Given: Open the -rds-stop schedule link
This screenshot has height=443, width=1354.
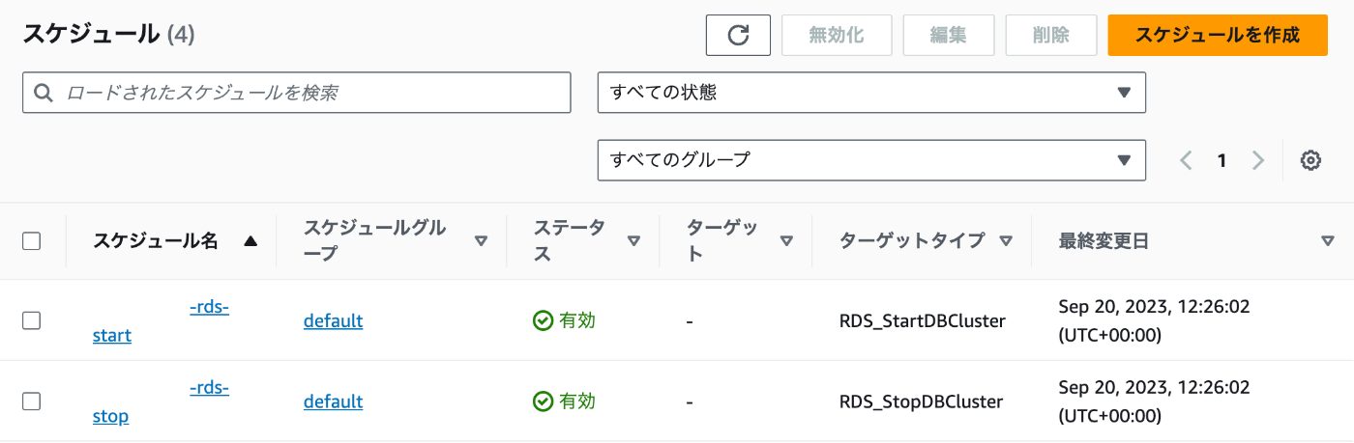Looking at the screenshot, I should coord(161,401).
